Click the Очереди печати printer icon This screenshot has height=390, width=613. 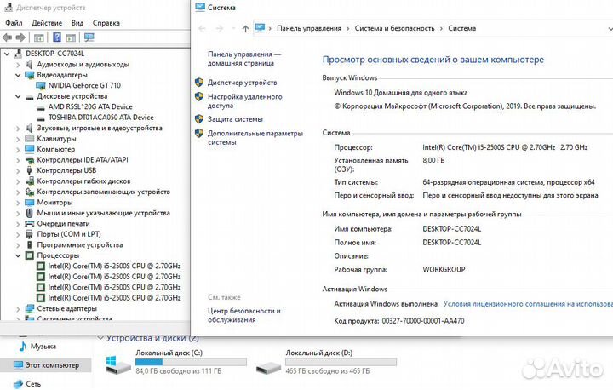29,224
